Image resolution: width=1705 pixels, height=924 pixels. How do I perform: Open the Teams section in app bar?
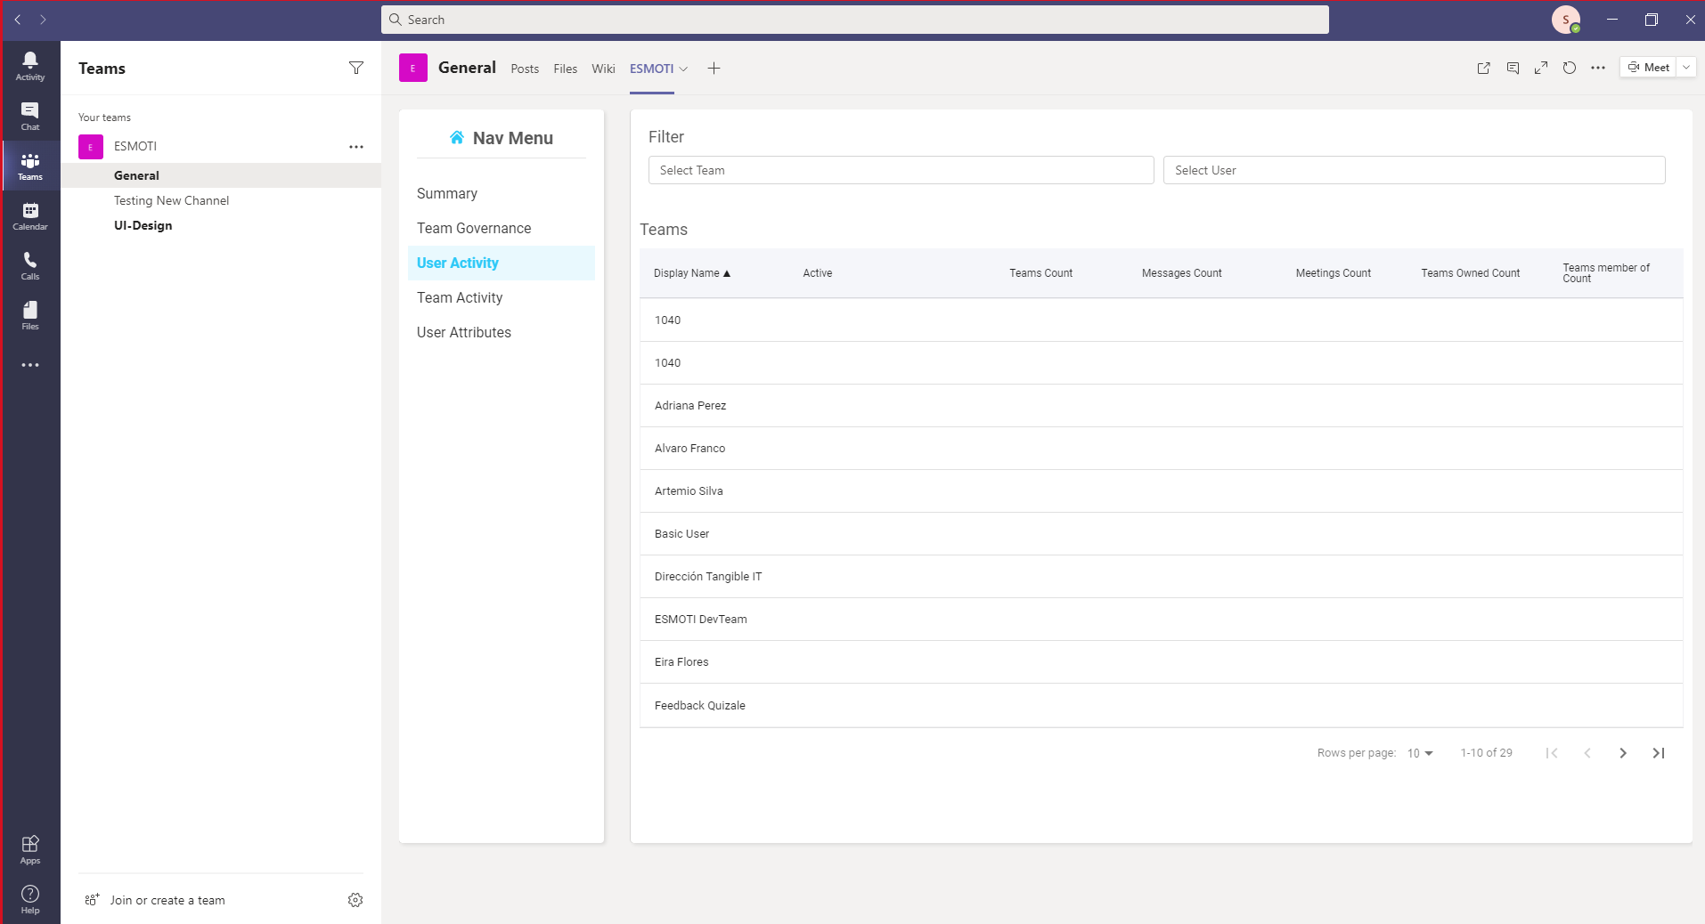pyautogui.click(x=30, y=166)
